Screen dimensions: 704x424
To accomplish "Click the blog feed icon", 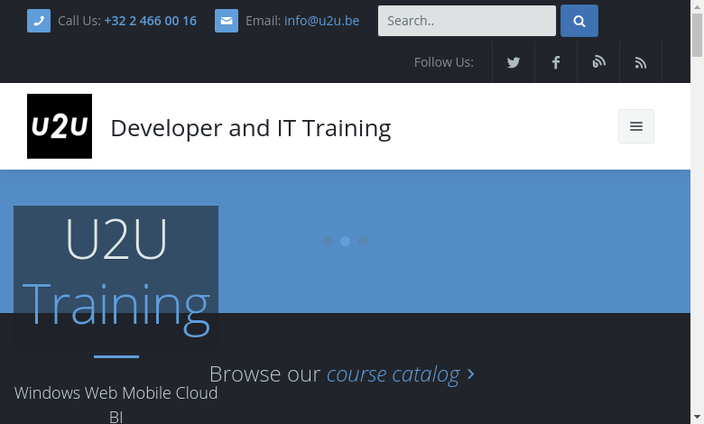I will pyautogui.click(x=598, y=62).
